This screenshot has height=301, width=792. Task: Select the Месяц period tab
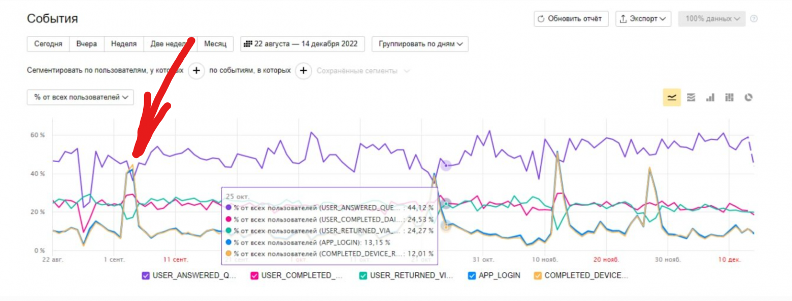point(215,44)
